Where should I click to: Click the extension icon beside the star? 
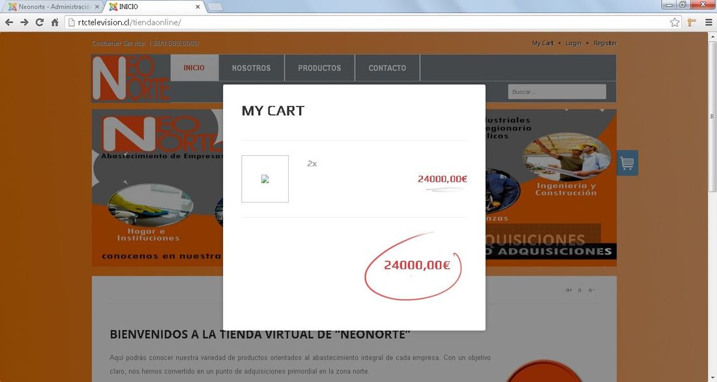tap(692, 22)
